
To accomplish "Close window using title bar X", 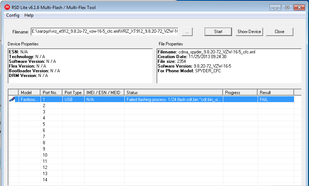I will (x=299, y=8).
